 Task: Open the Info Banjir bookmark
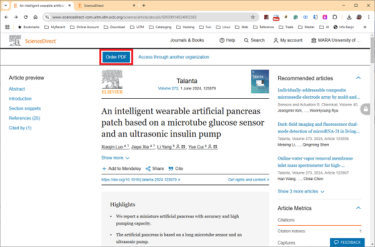pyautogui.click(x=344, y=27)
